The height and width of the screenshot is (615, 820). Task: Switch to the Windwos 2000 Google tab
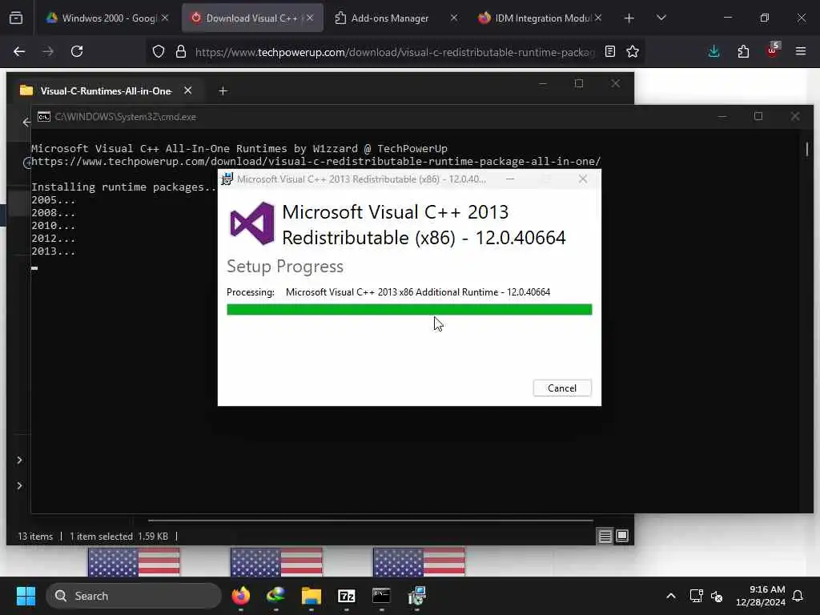[x=109, y=18]
